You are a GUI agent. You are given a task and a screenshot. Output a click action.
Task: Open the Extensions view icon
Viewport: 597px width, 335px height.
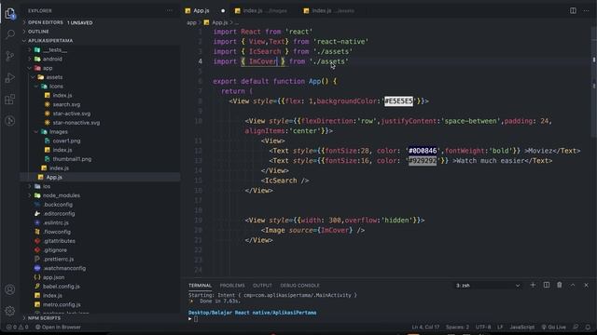click(x=10, y=100)
